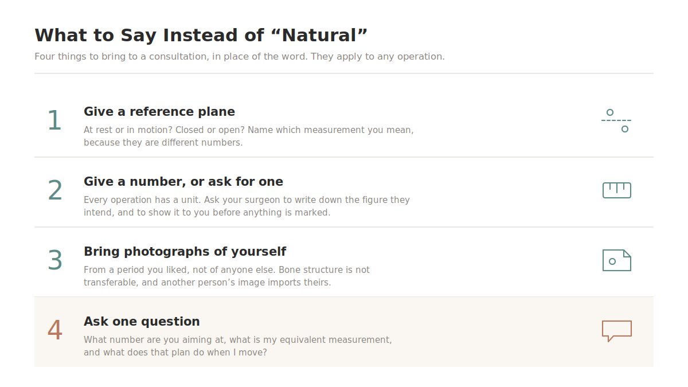The image size is (688, 387).
Task: Click the 'At rest or in motion?' description
Action: pos(249,136)
